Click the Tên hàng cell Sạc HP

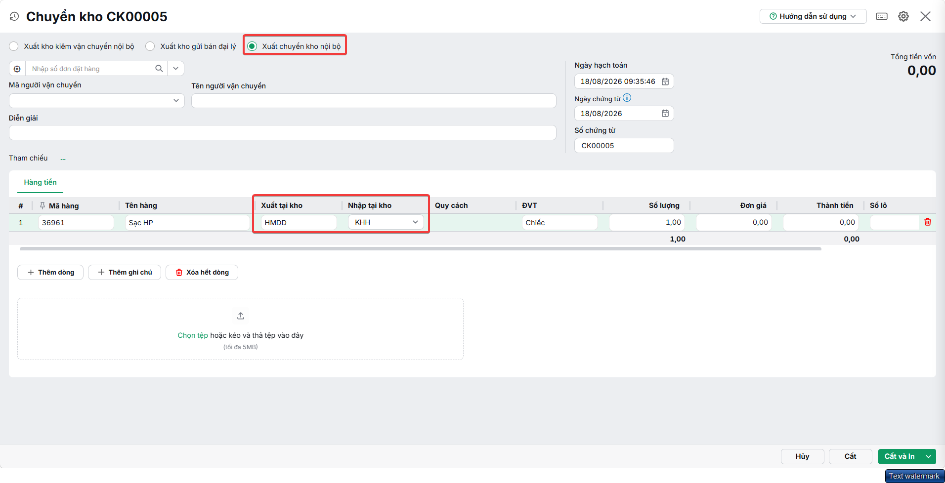click(x=187, y=223)
